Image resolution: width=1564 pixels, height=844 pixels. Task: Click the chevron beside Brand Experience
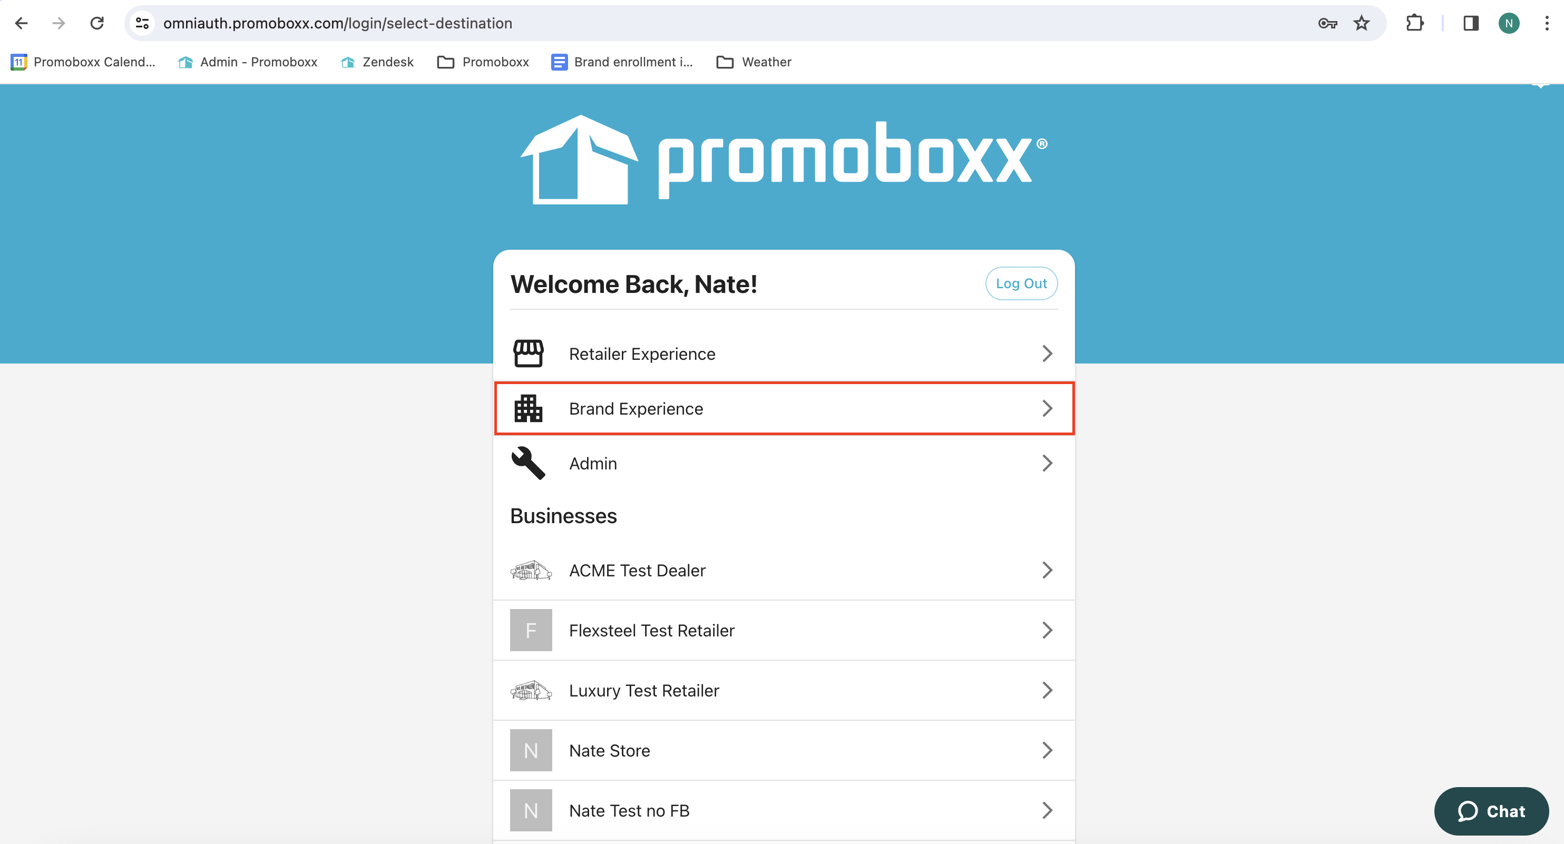pos(1048,409)
